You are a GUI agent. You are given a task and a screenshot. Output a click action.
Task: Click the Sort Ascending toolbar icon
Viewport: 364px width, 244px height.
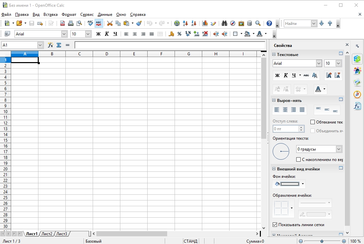click(x=185, y=23)
